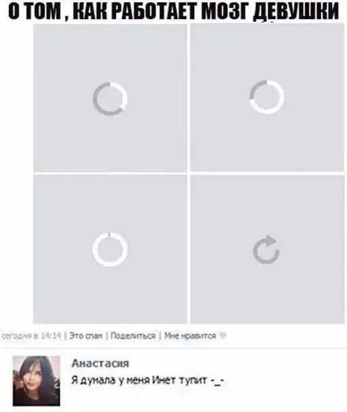
Task: Like the post via Мне нравится
Action: pyautogui.click(x=190, y=335)
